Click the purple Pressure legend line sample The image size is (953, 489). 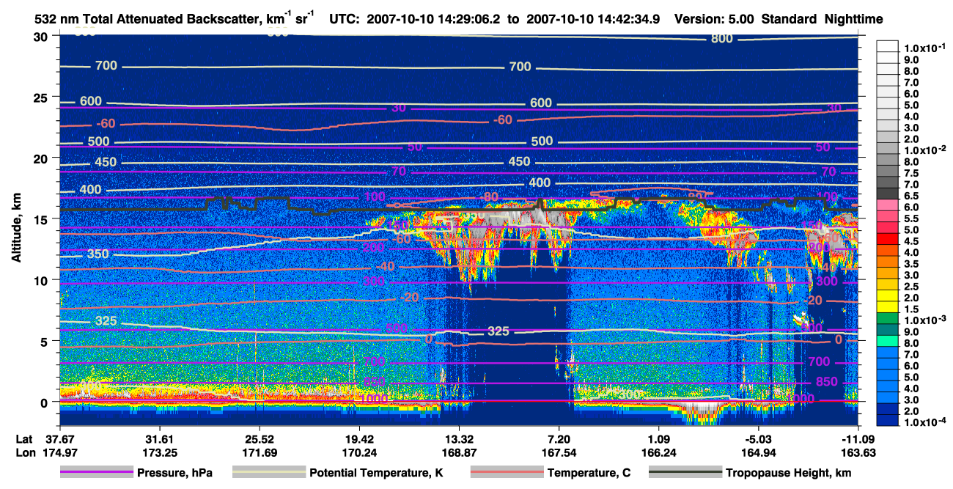click(98, 473)
